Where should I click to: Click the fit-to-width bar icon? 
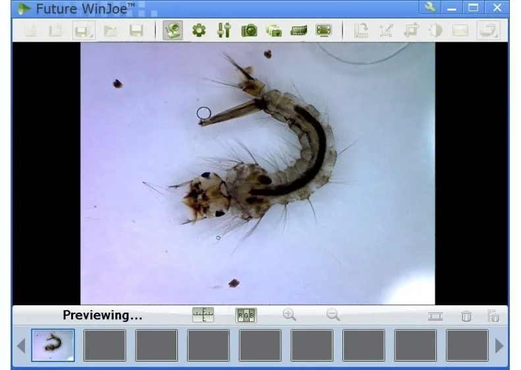[435, 316]
